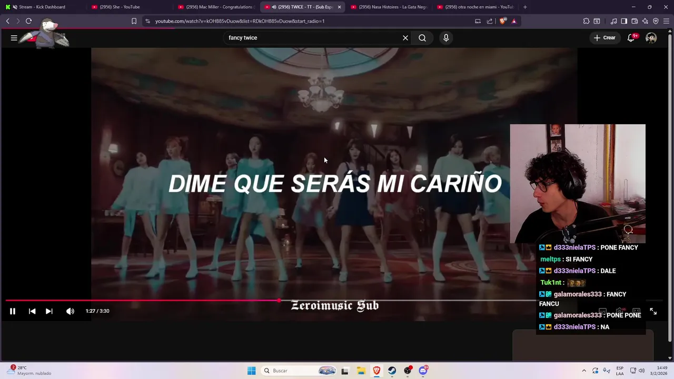
Task: Skip to the previous video
Action: click(32, 311)
